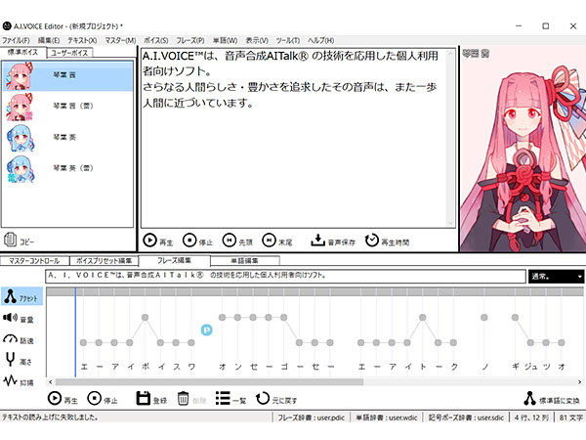The height and width of the screenshot is (440, 586).
Task: Revert changes with 元に戻す icon
Action: click(263, 399)
